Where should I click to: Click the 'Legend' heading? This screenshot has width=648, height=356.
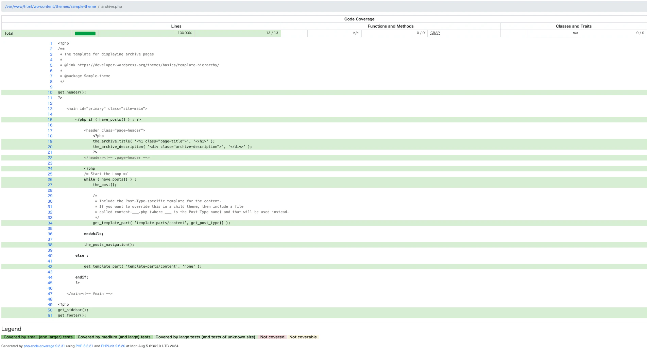[11, 329]
